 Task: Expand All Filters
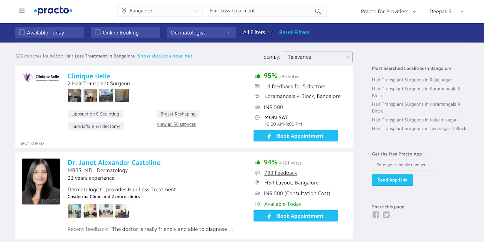click(x=257, y=32)
